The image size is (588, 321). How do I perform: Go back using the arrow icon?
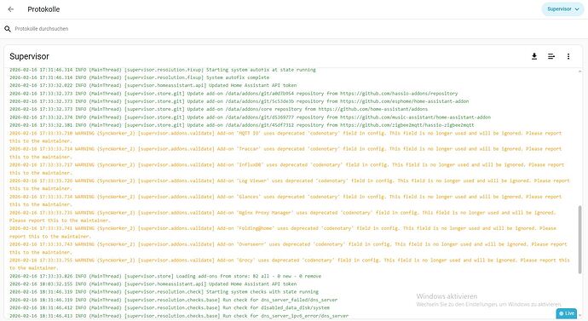tap(11, 9)
